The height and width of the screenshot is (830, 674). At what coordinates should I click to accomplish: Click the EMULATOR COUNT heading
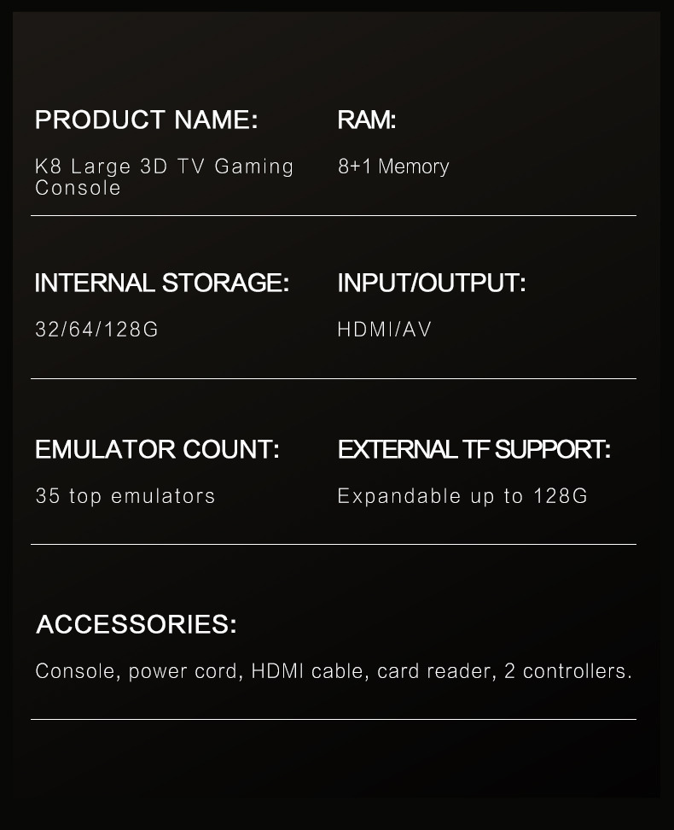(x=157, y=449)
